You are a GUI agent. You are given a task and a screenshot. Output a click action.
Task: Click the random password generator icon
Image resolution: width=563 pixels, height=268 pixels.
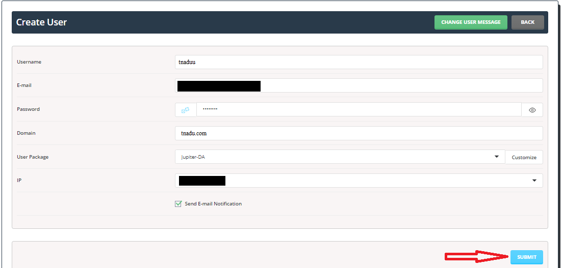click(x=186, y=110)
